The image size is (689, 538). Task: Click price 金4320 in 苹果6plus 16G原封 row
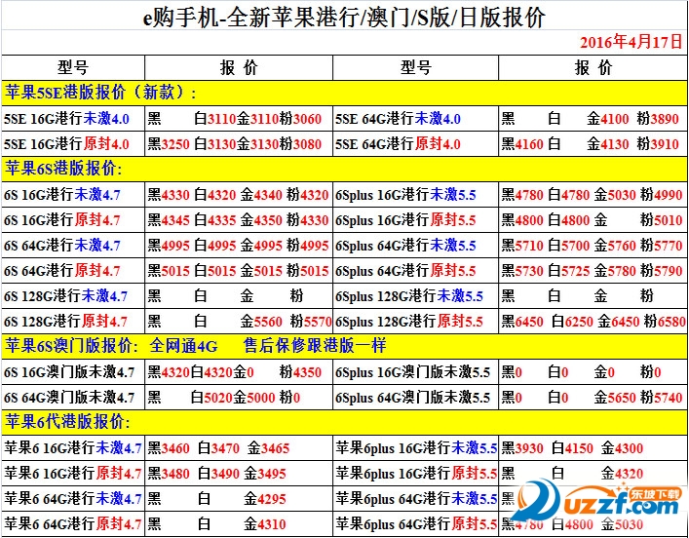622,474
